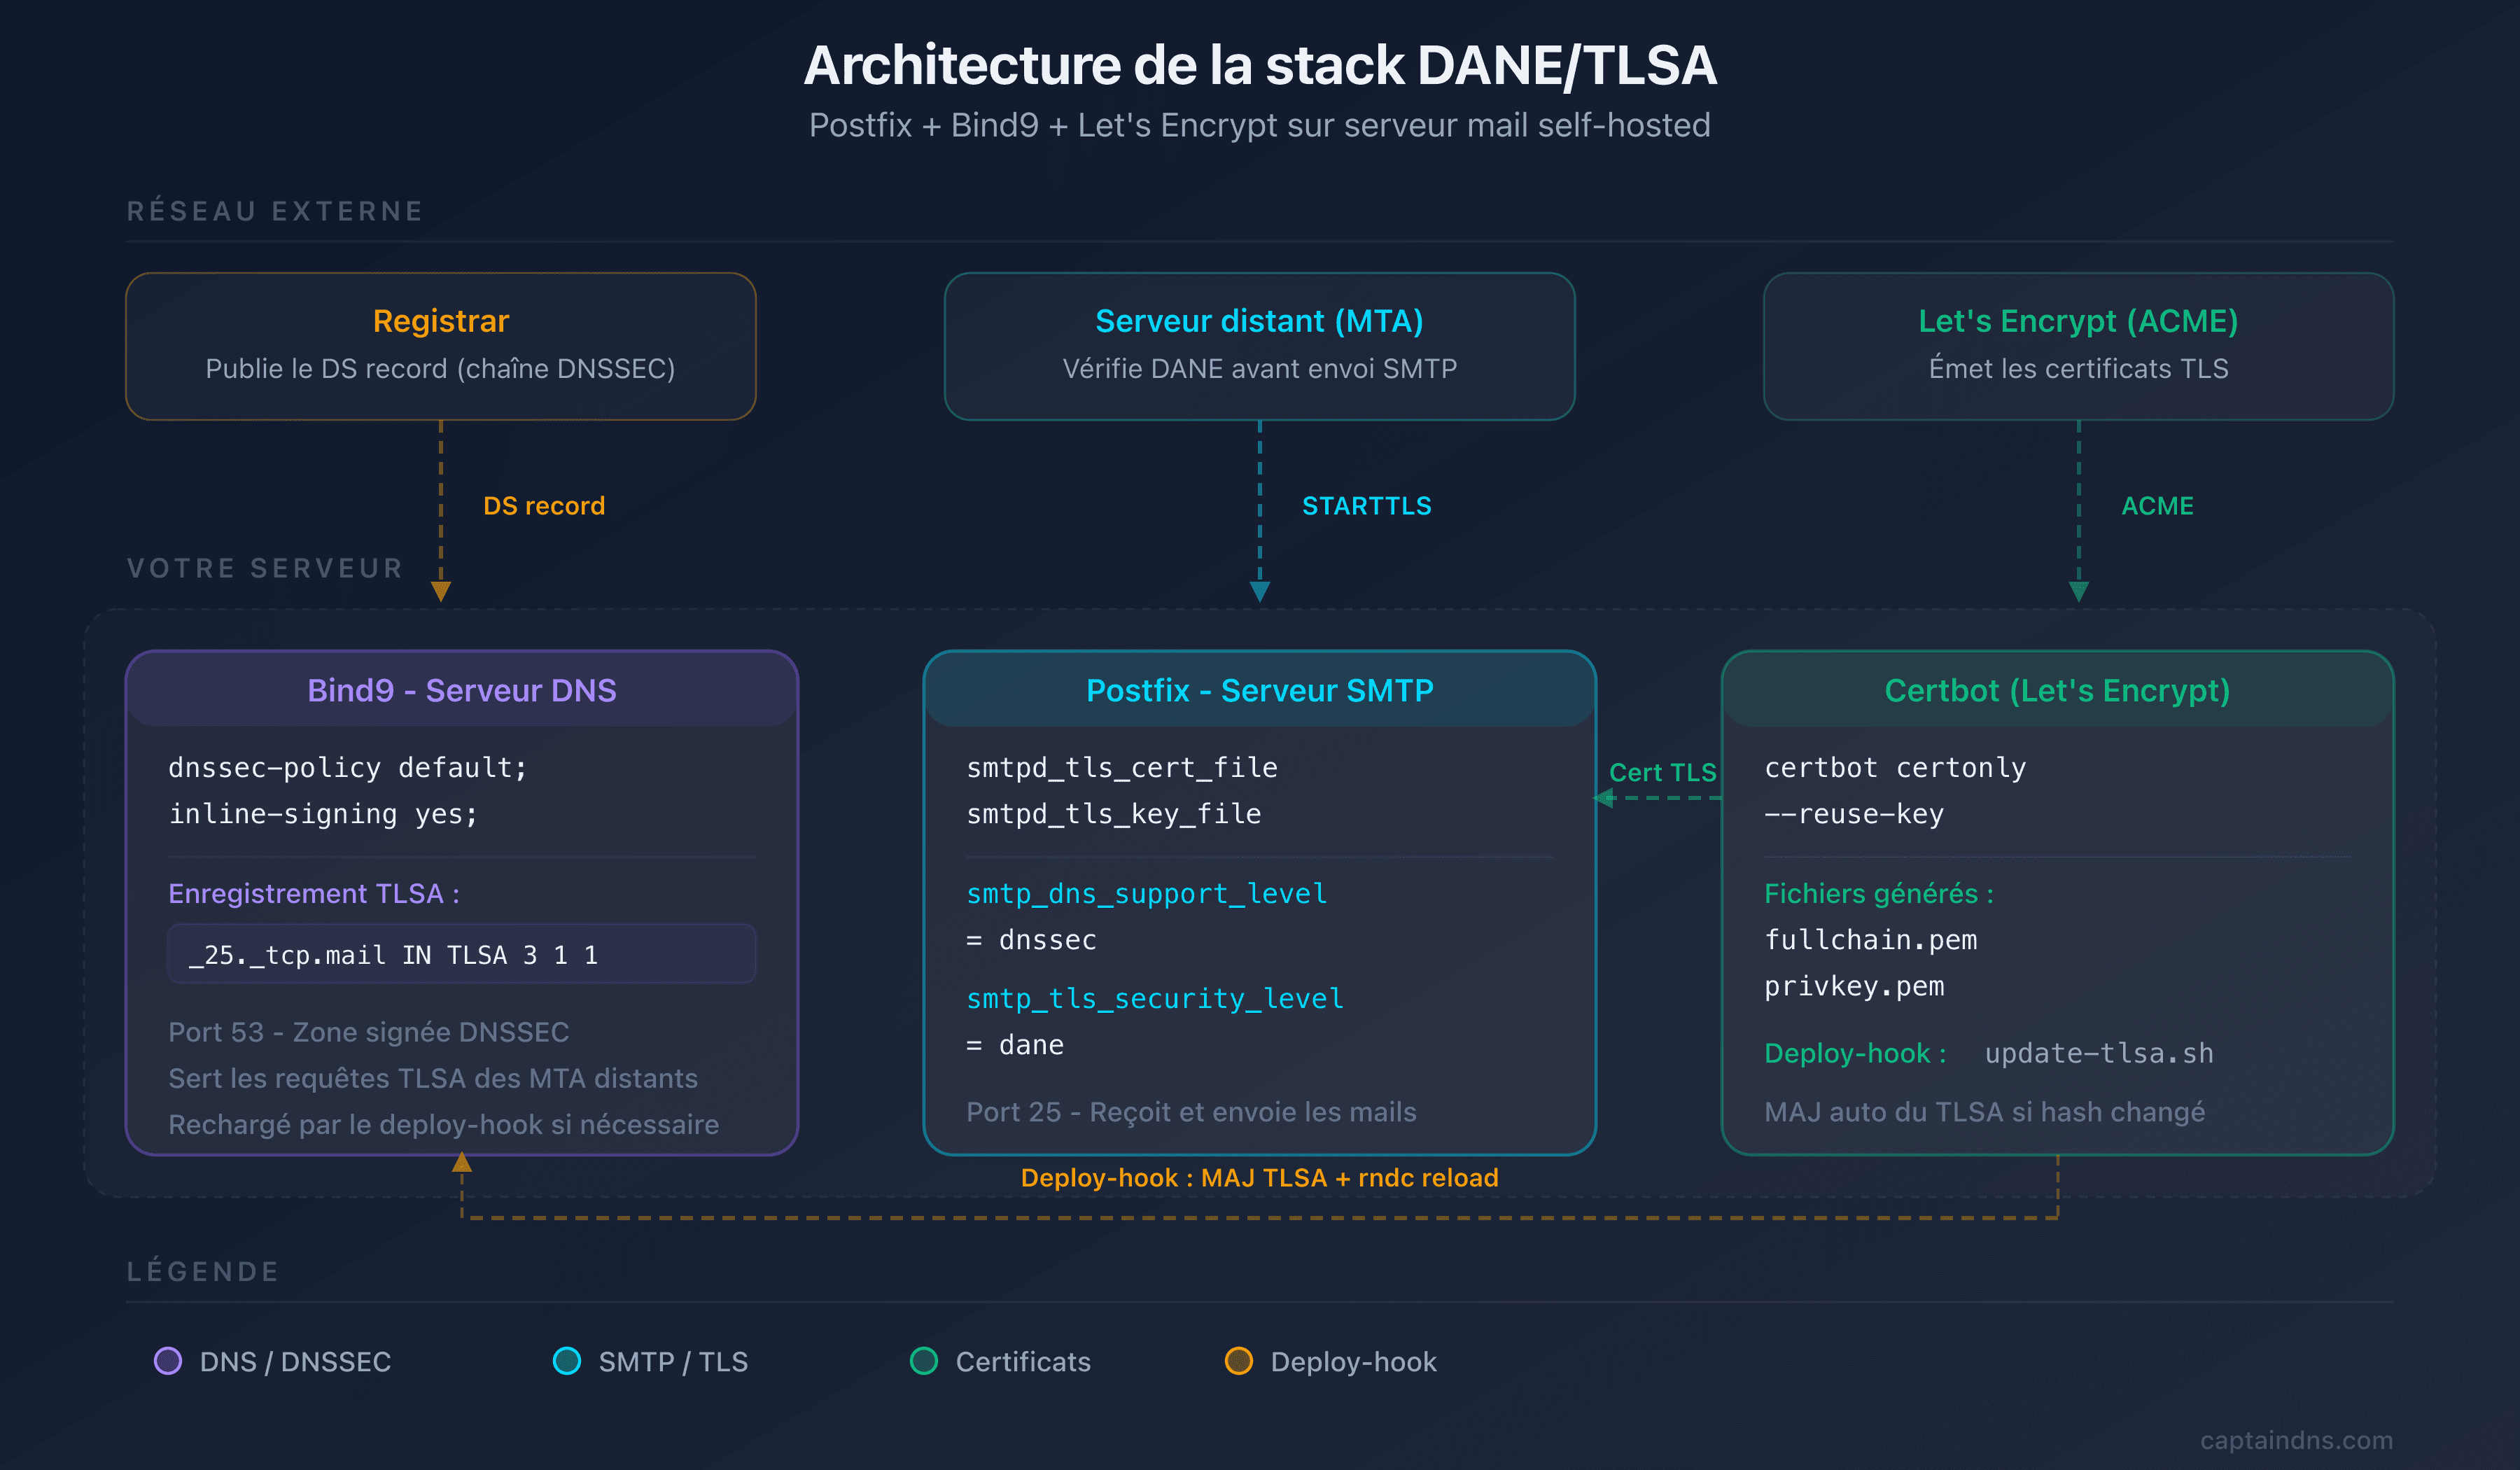Viewport: 2520px width, 1470px height.
Task: Expand the Fichiers générés section in Certbot
Action: 1878,893
